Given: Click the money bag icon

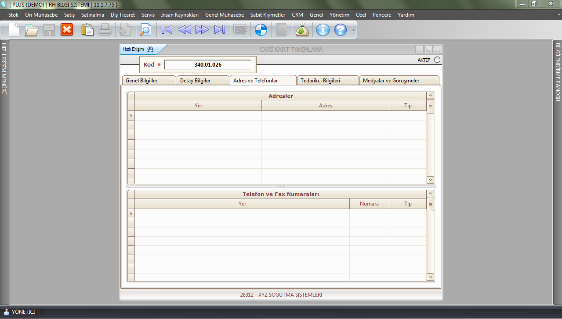Looking at the screenshot, I should click(x=302, y=30).
